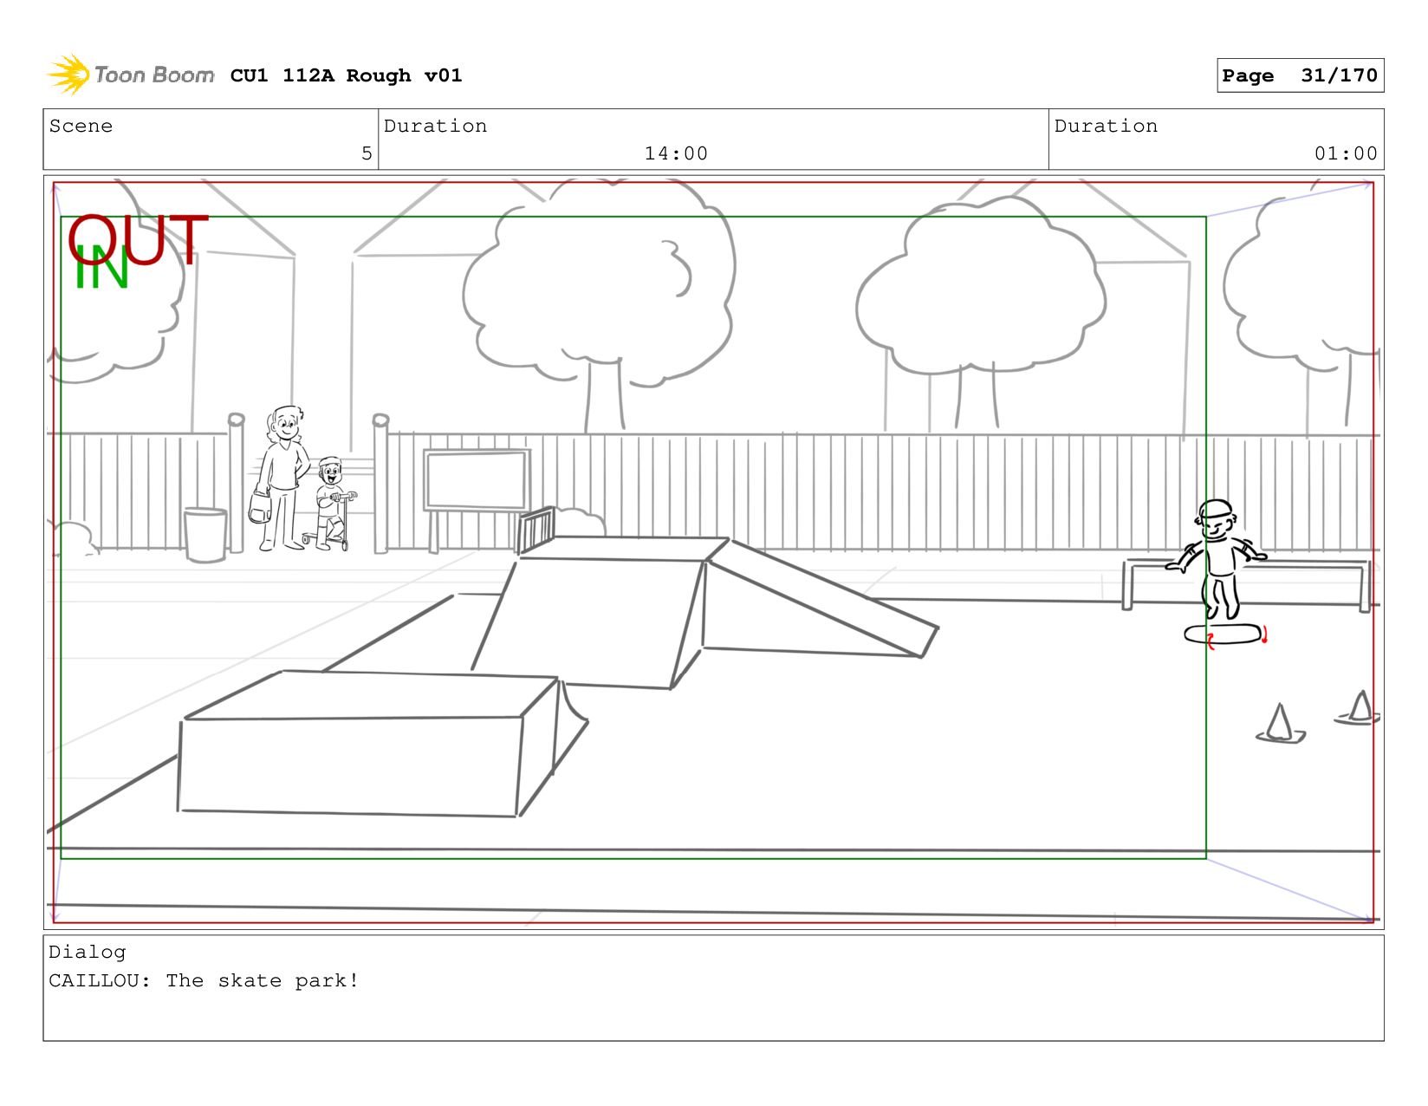
Task: Click the Toon Boom logo
Action: coord(130,75)
